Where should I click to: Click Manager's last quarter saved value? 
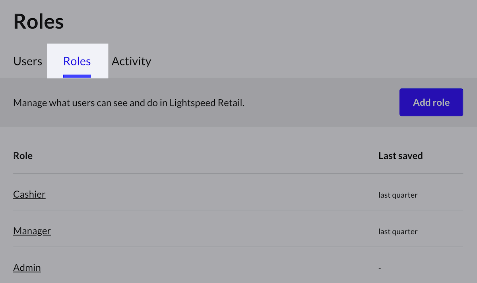398,231
